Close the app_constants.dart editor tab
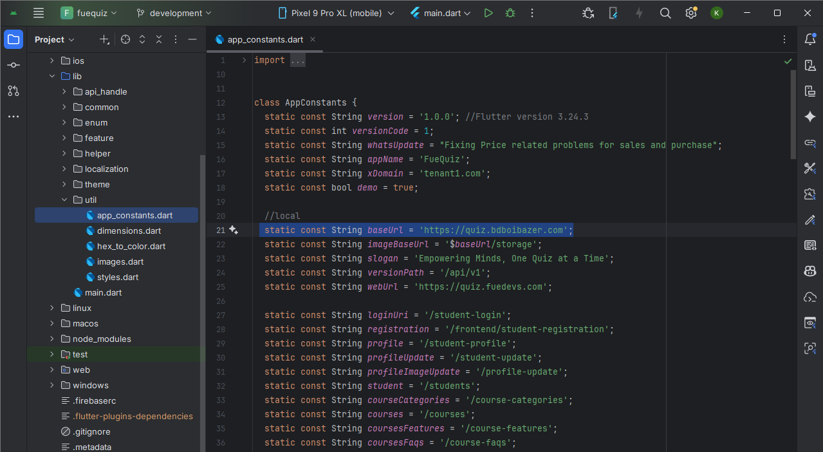 (313, 39)
